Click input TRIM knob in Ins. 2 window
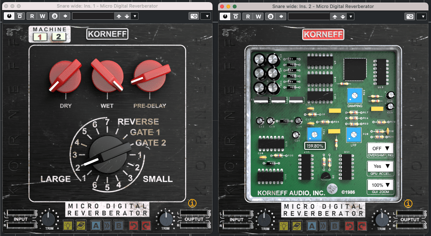 point(265,219)
